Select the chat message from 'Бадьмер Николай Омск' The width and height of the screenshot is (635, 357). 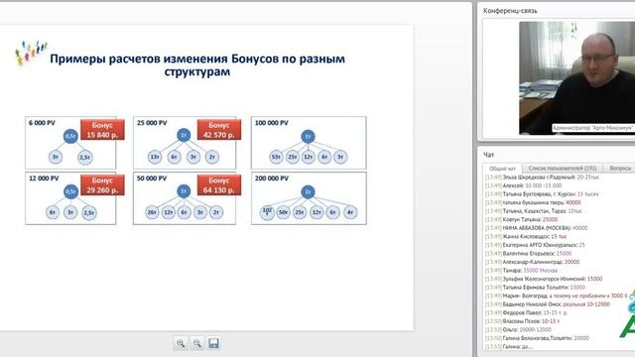pyautogui.click(x=547, y=304)
